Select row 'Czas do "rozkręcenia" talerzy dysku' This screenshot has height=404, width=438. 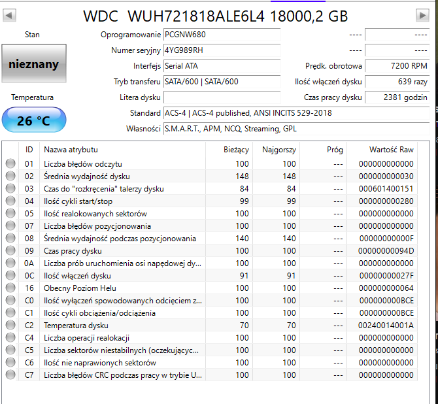click(x=211, y=188)
